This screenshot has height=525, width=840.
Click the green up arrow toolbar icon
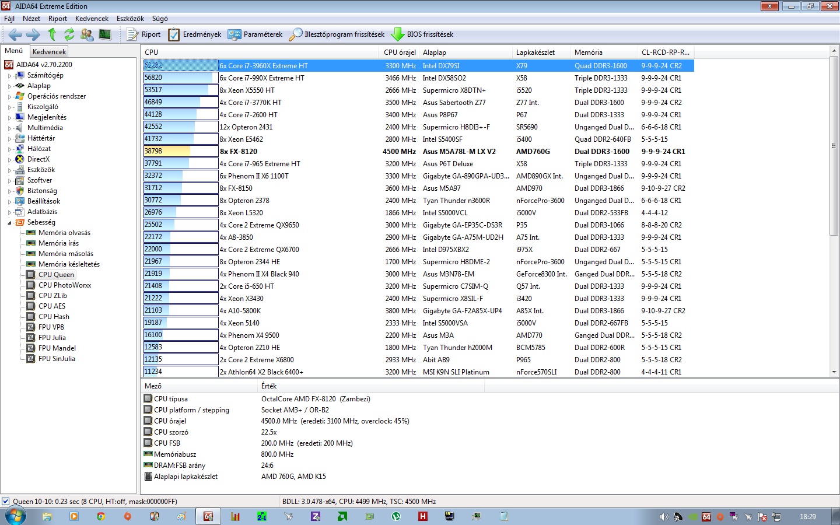pyautogui.click(x=52, y=34)
